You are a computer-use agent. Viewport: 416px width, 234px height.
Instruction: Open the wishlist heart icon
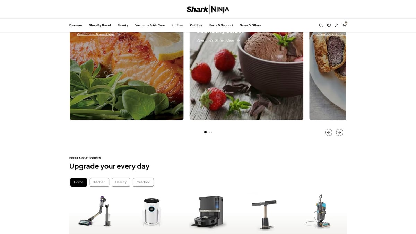point(329,25)
